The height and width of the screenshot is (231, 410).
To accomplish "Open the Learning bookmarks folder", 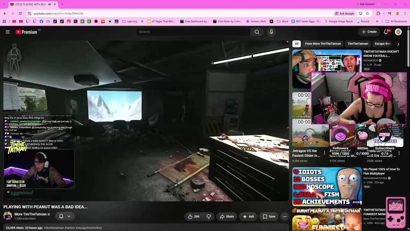I will [129, 21].
